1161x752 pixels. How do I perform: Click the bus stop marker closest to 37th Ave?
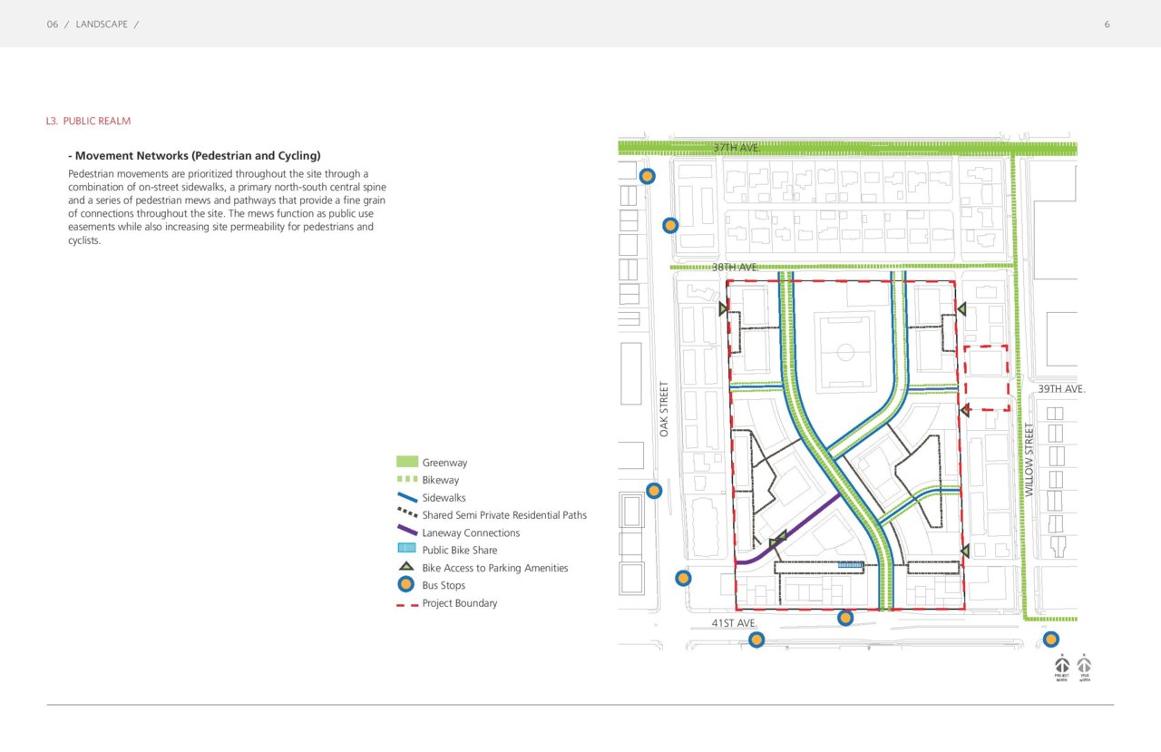click(x=647, y=176)
